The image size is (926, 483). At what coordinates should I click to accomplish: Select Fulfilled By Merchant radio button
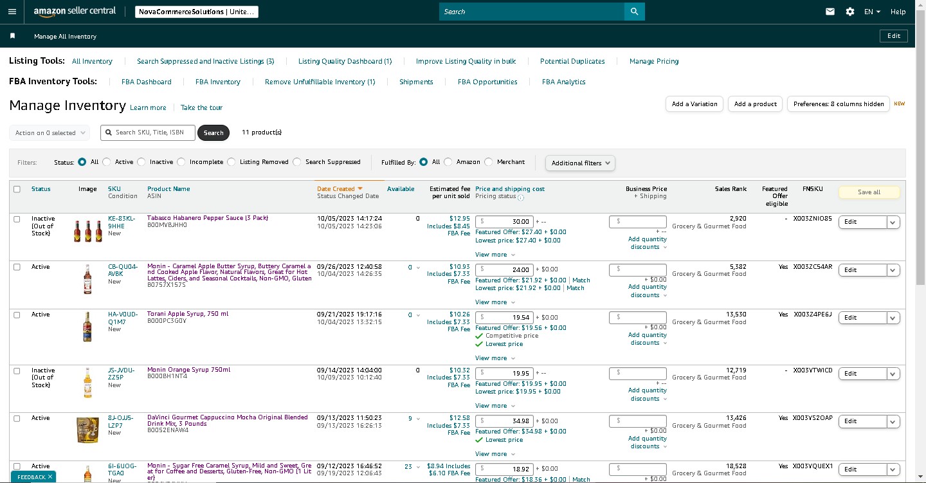489,162
